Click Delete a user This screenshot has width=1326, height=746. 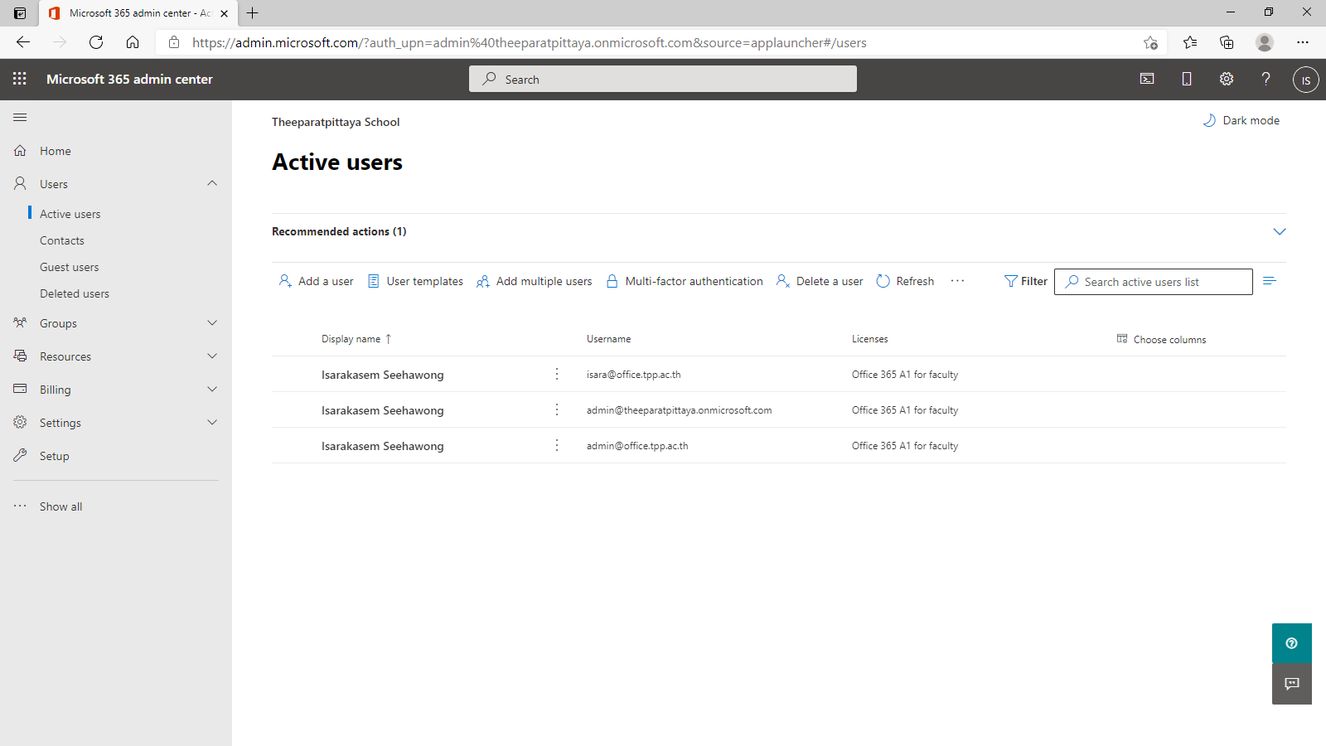[820, 281]
